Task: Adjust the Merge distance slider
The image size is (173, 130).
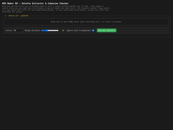Action: (x=50, y=30)
